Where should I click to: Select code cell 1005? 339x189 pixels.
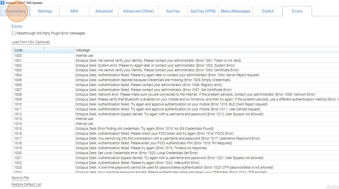coord(43,80)
